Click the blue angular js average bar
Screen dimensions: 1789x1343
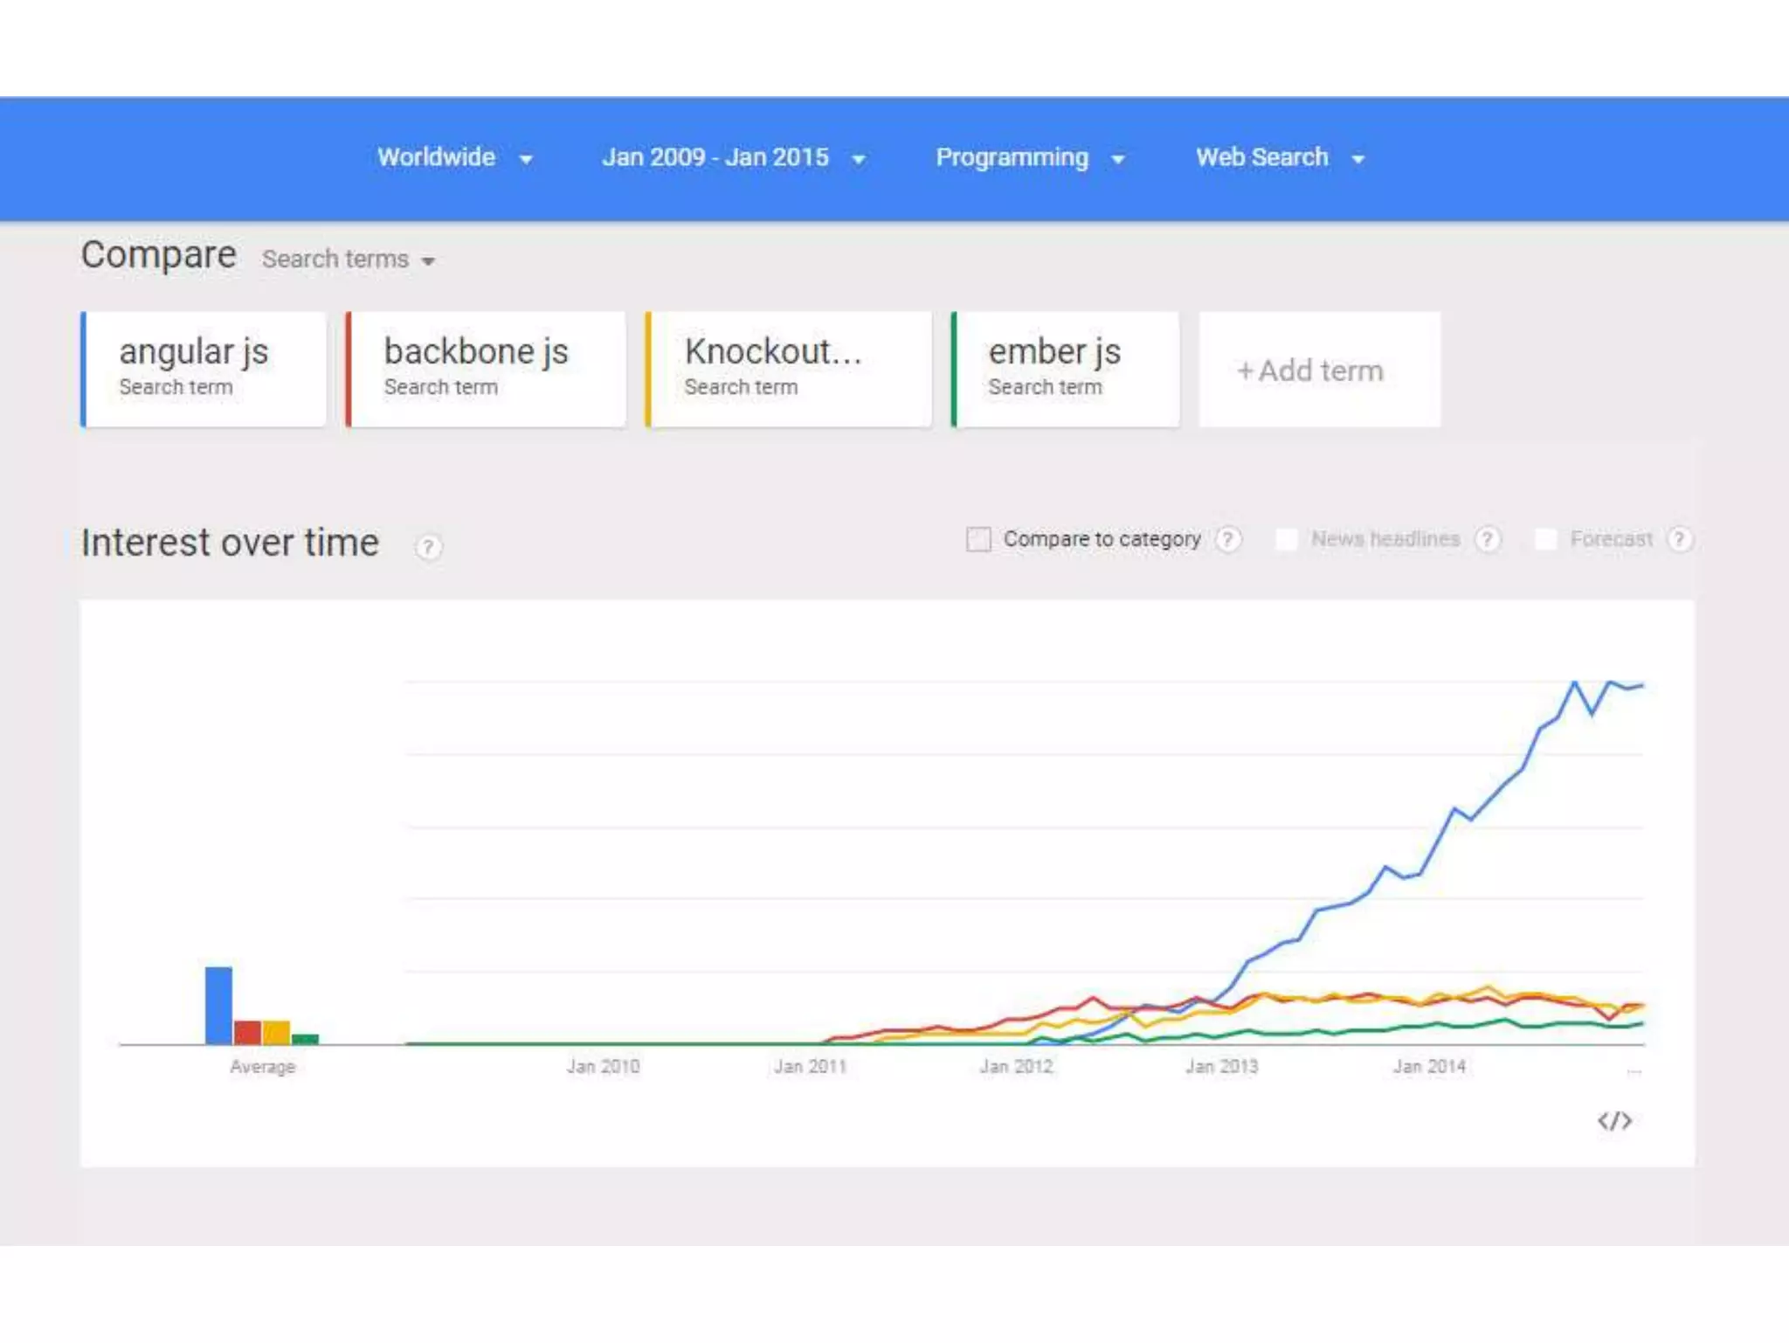pos(218,1005)
